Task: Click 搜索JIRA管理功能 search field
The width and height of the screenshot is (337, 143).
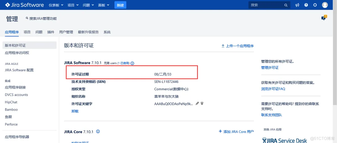Action: coord(41,18)
